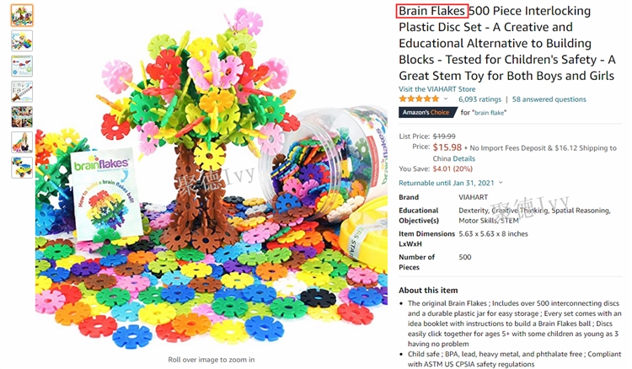Click the Returnable until Jan 31, 2021 link
632x369 pixels.
446,183
